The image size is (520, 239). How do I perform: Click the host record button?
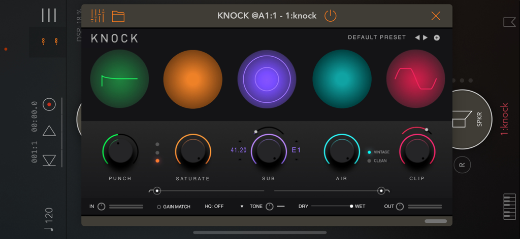(49, 104)
